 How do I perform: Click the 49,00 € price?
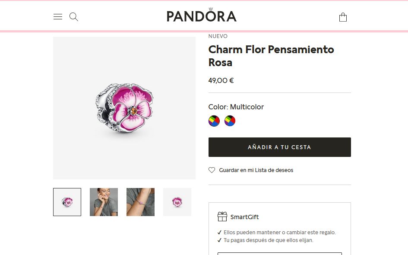click(221, 80)
